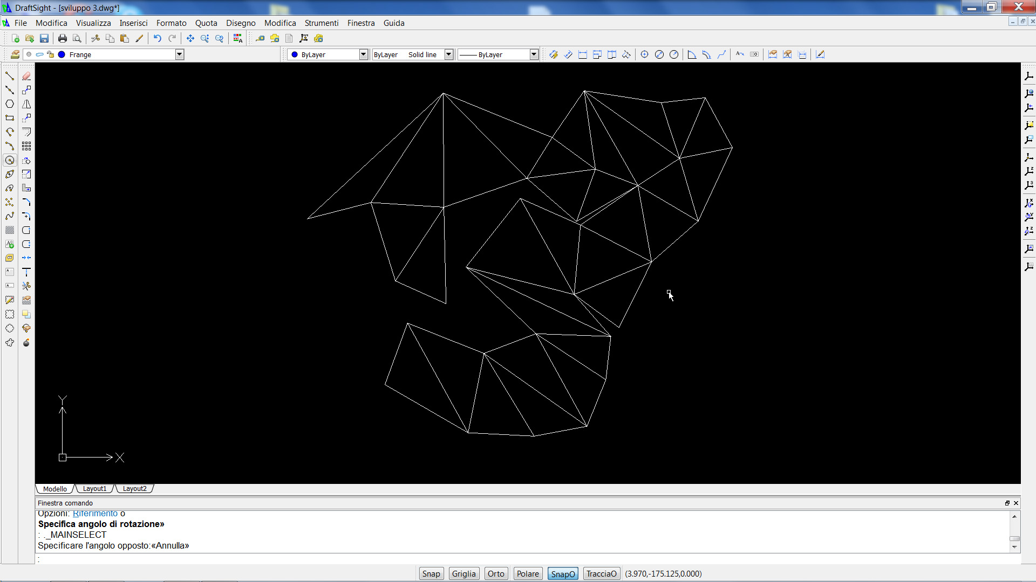Open the ByLayer line color dropdown
This screenshot has width=1036, height=582.
(363, 54)
